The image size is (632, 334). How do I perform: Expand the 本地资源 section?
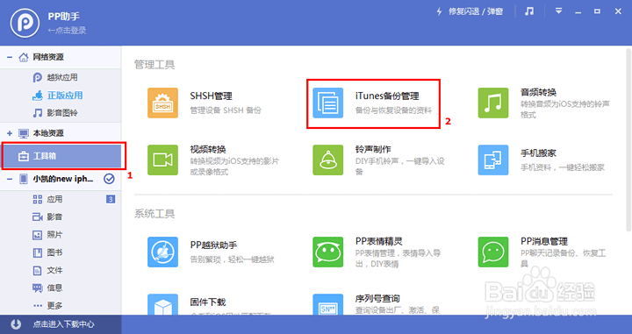(10, 133)
